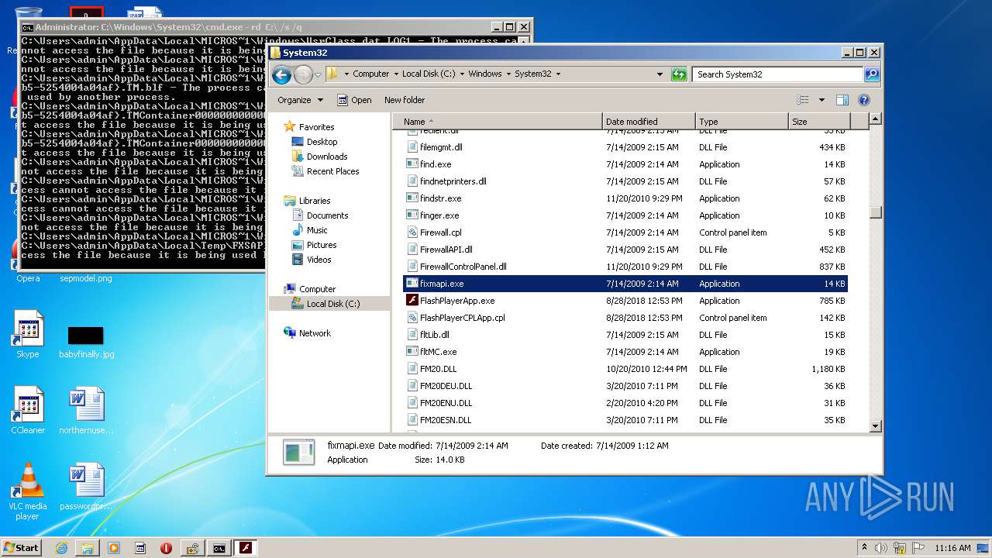Launch Internet Explorer from the taskbar
This screenshot has width=992, height=558.
[x=61, y=548]
